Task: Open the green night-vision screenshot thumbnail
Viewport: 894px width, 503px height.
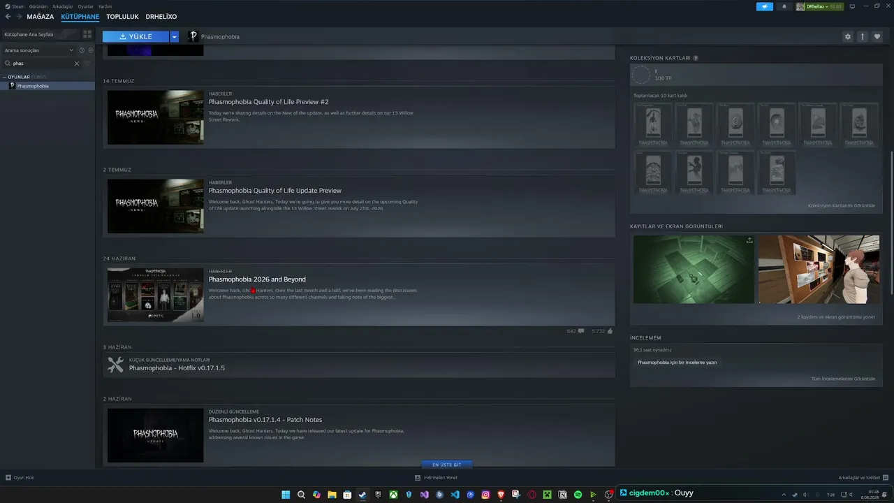Action: pos(694,269)
